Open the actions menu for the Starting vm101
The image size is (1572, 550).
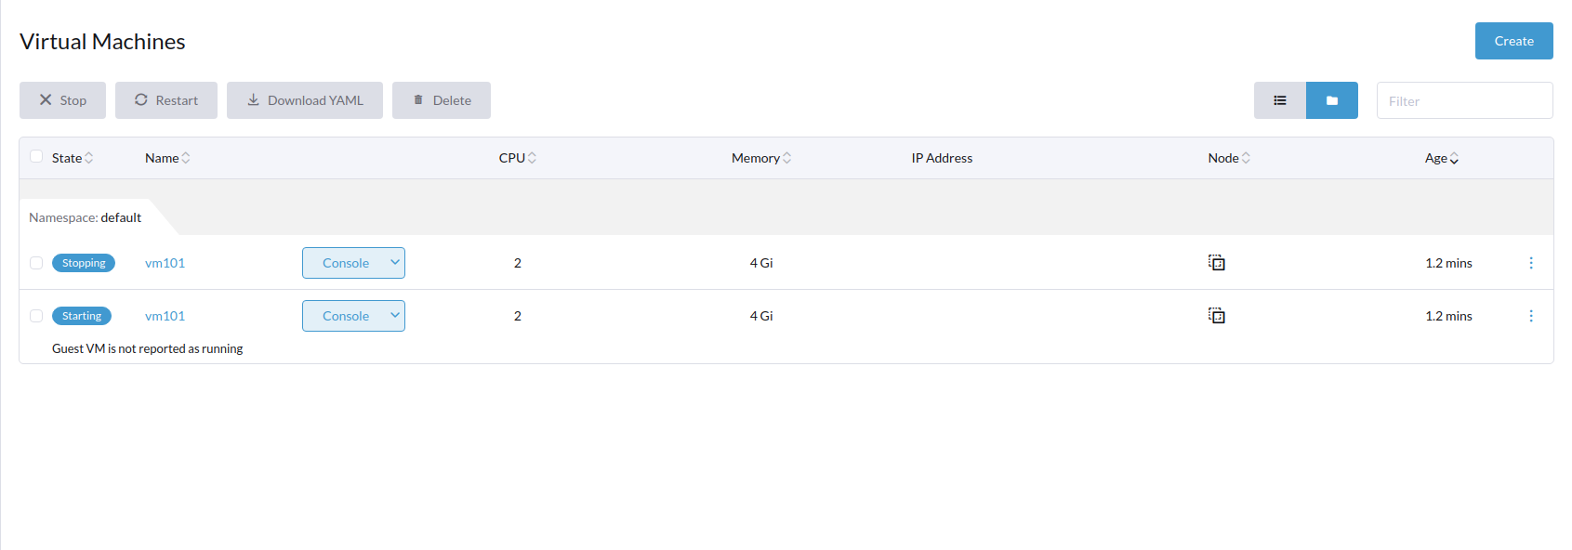1531,316
